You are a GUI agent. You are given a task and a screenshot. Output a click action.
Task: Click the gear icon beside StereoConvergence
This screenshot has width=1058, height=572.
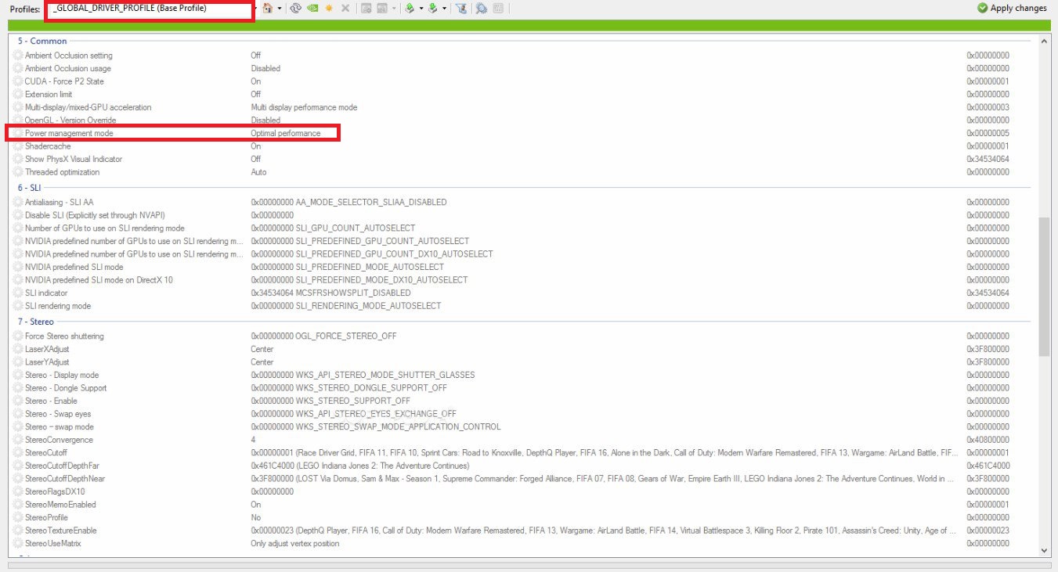pyautogui.click(x=19, y=440)
